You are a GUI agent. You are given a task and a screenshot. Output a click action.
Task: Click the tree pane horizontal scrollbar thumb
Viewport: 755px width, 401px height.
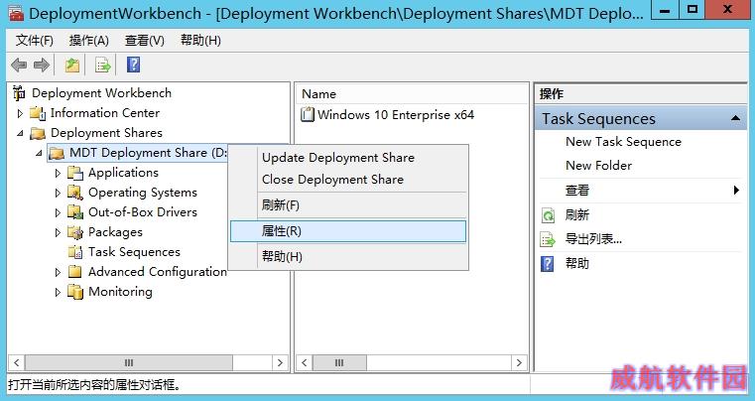[129, 362]
